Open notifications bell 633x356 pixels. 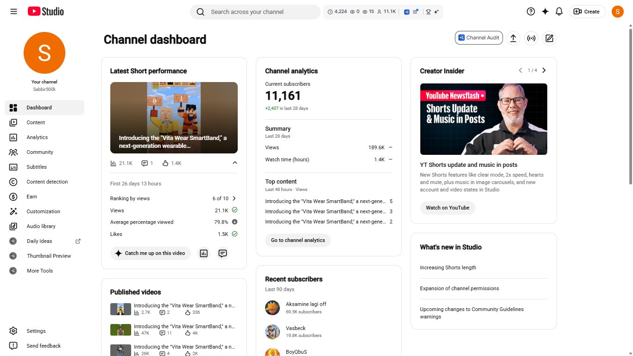pyautogui.click(x=559, y=12)
